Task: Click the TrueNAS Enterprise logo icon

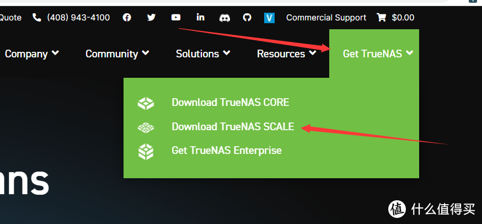Action: tap(146, 151)
